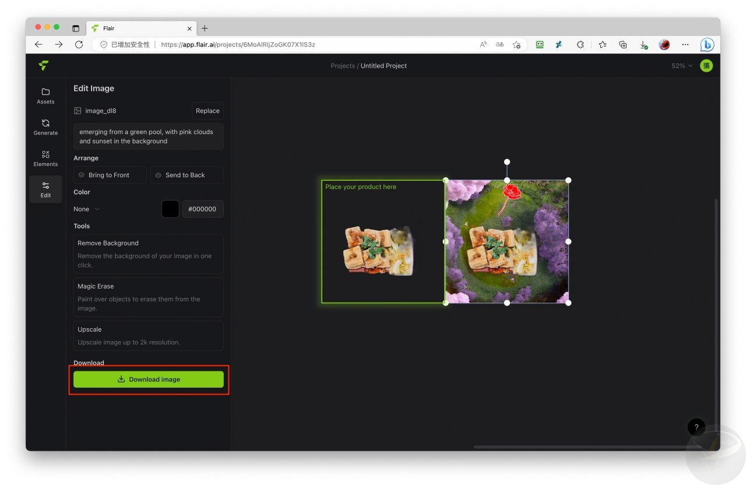Click the help question mark button

(x=696, y=427)
